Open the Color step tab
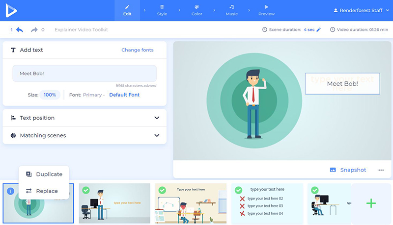The image size is (393, 225). [196, 10]
